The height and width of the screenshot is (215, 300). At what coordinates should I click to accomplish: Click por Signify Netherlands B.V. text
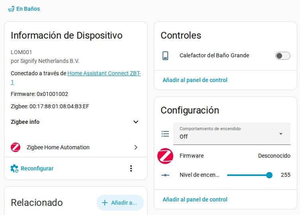pyautogui.click(x=45, y=61)
